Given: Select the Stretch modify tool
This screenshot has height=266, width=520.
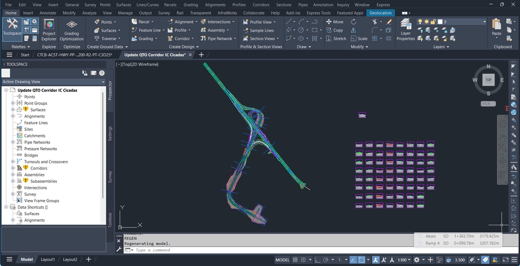Looking at the screenshot, I should 336,38.
